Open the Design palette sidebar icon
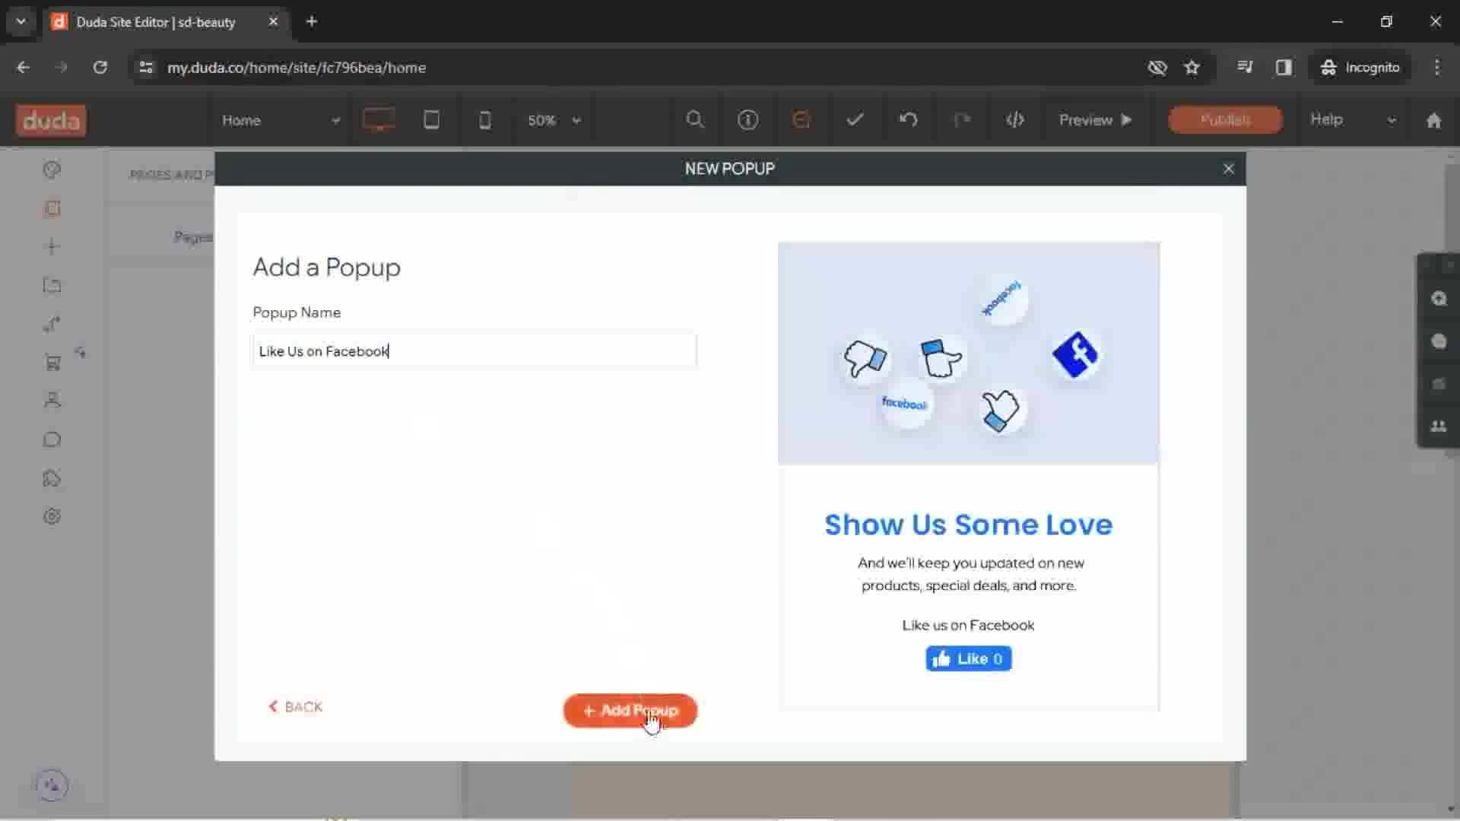The height and width of the screenshot is (821, 1460). click(52, 170)
